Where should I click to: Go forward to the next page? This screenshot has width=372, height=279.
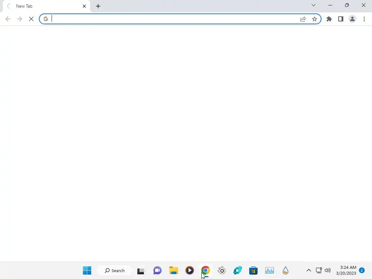point(20,19)
